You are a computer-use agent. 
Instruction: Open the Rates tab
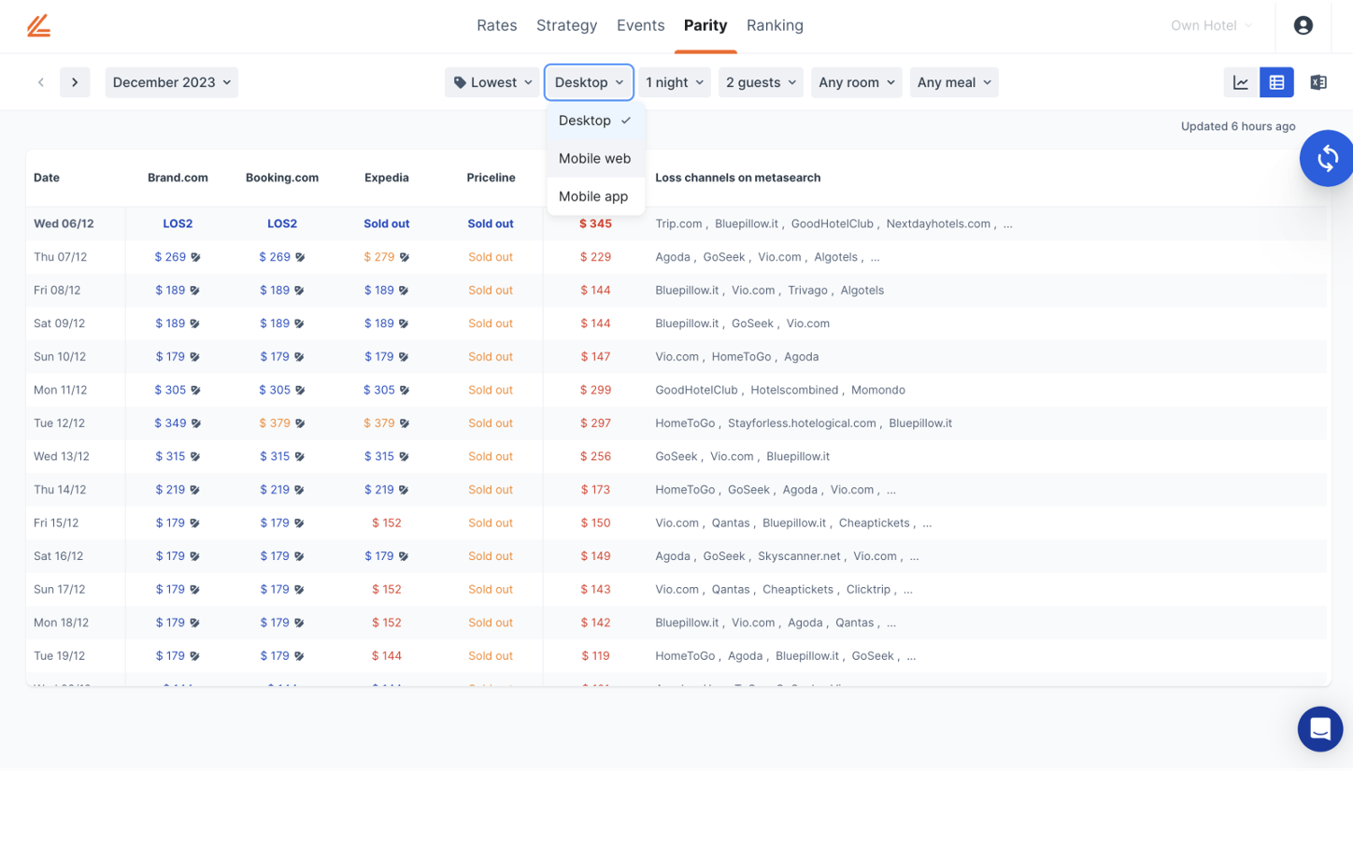click(x=497, y=25)
